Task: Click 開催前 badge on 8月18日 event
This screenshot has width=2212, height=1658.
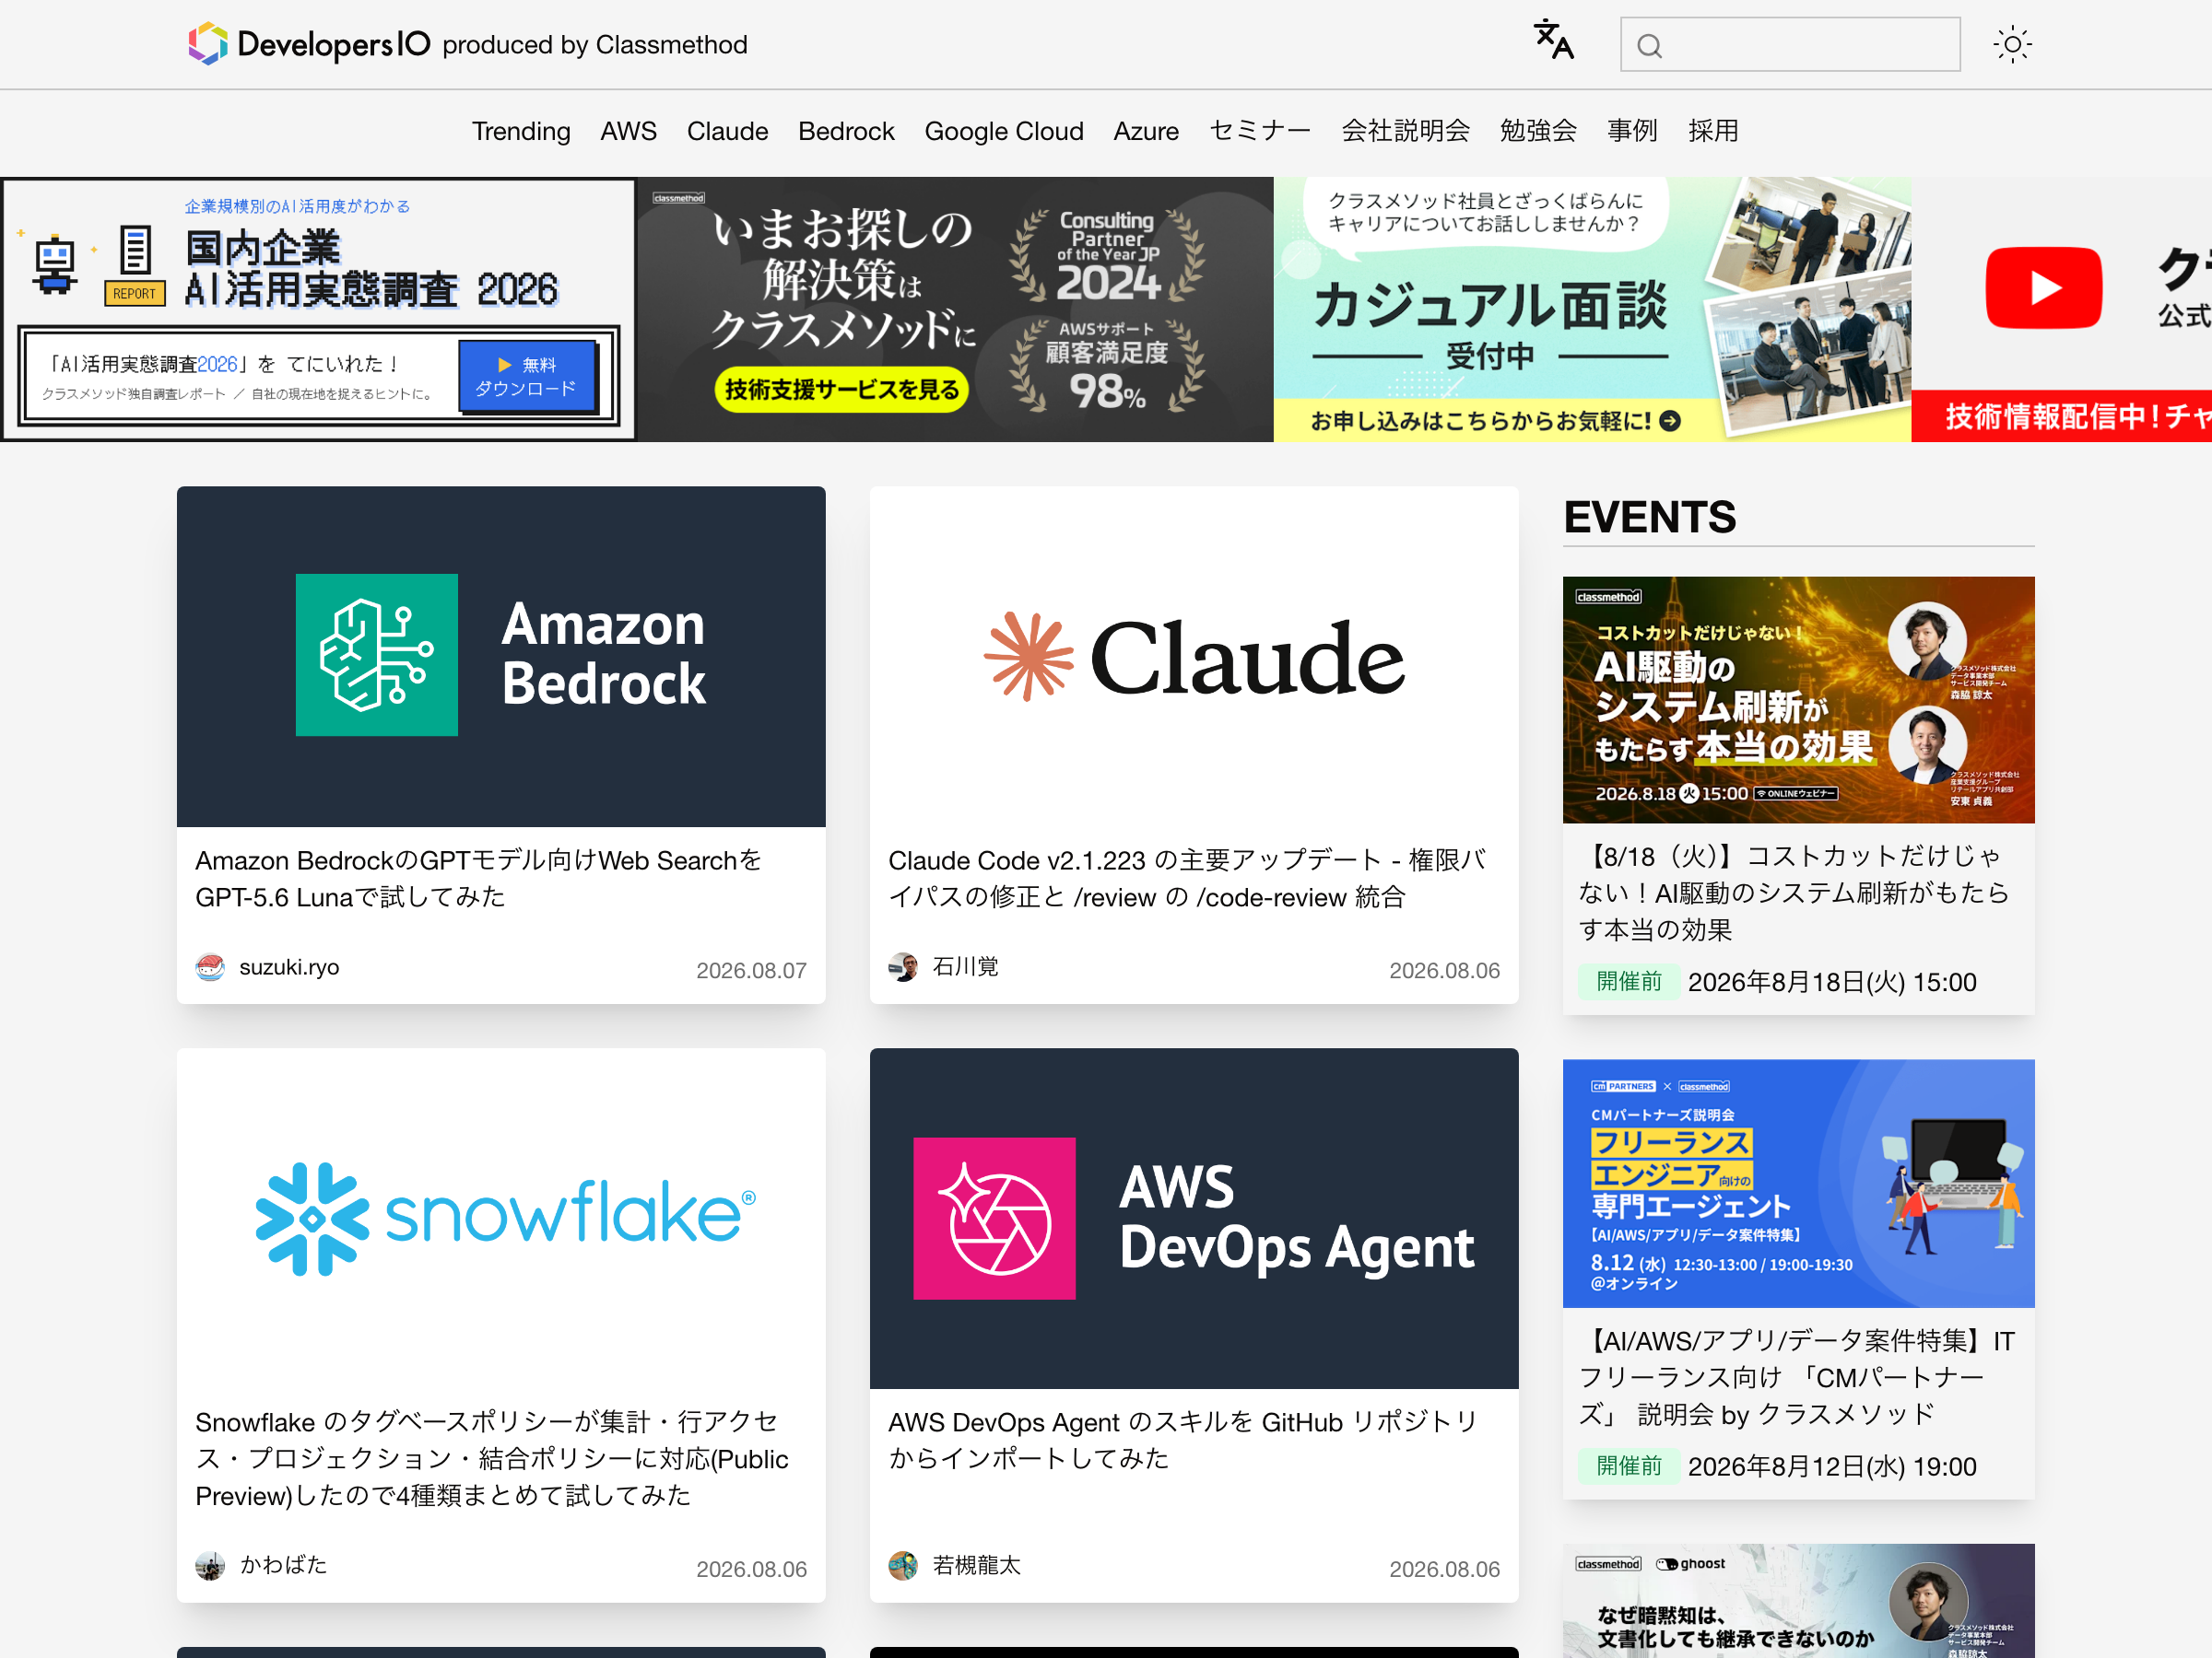Action: [1628, 983]
